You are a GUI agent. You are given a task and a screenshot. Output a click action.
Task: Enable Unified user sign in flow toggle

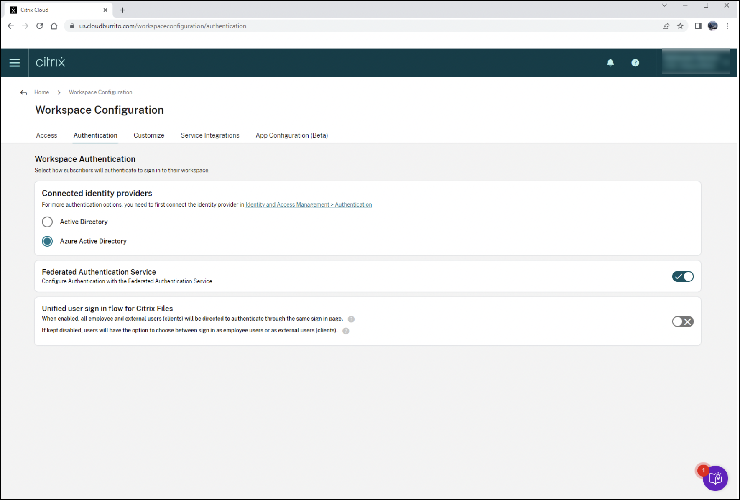point(683,321)
